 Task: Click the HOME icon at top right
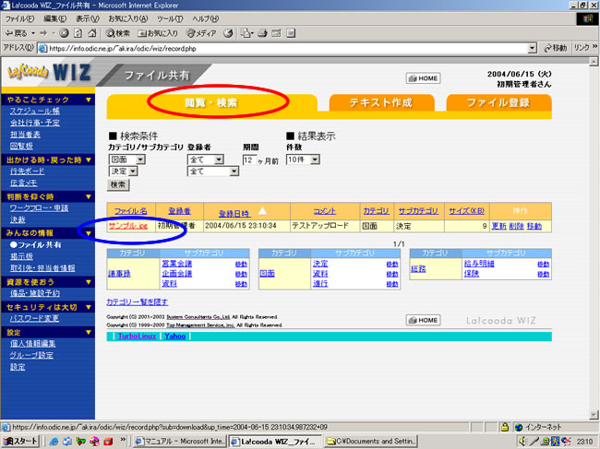tap(423, 78)
